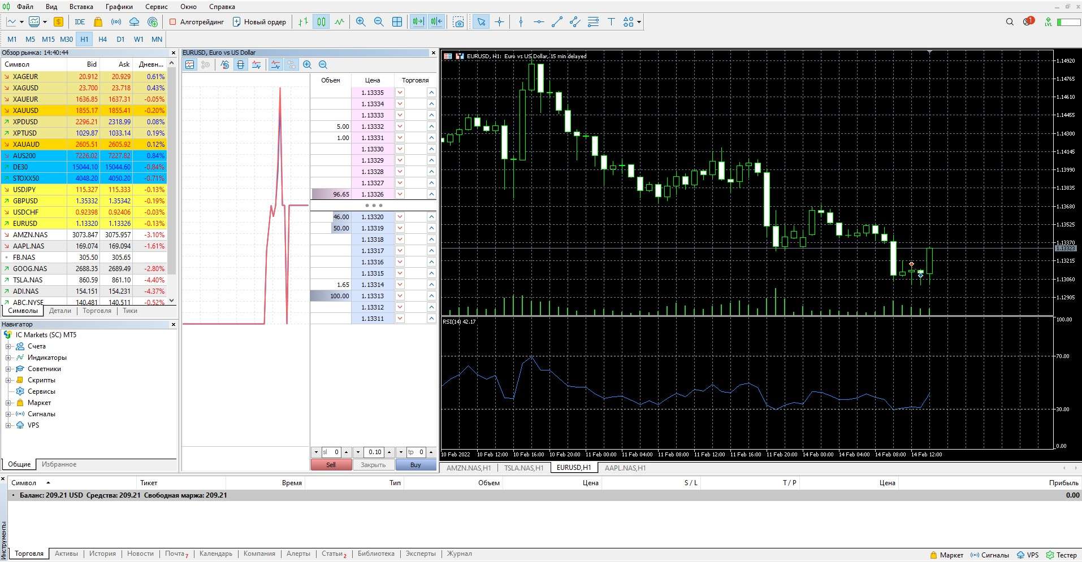Select the Fibonacci retracement tool
Screen dimensions: 1082x562
coord(593,22)
